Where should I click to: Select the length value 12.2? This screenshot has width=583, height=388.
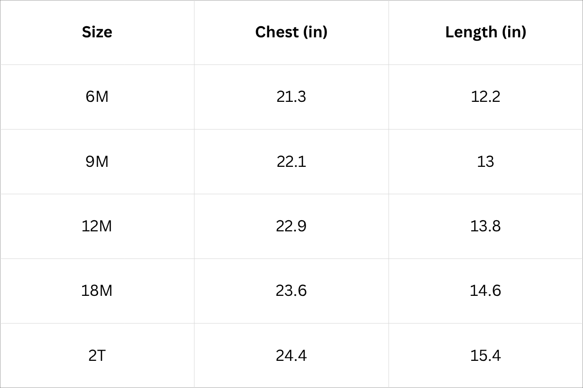[485, 97]
